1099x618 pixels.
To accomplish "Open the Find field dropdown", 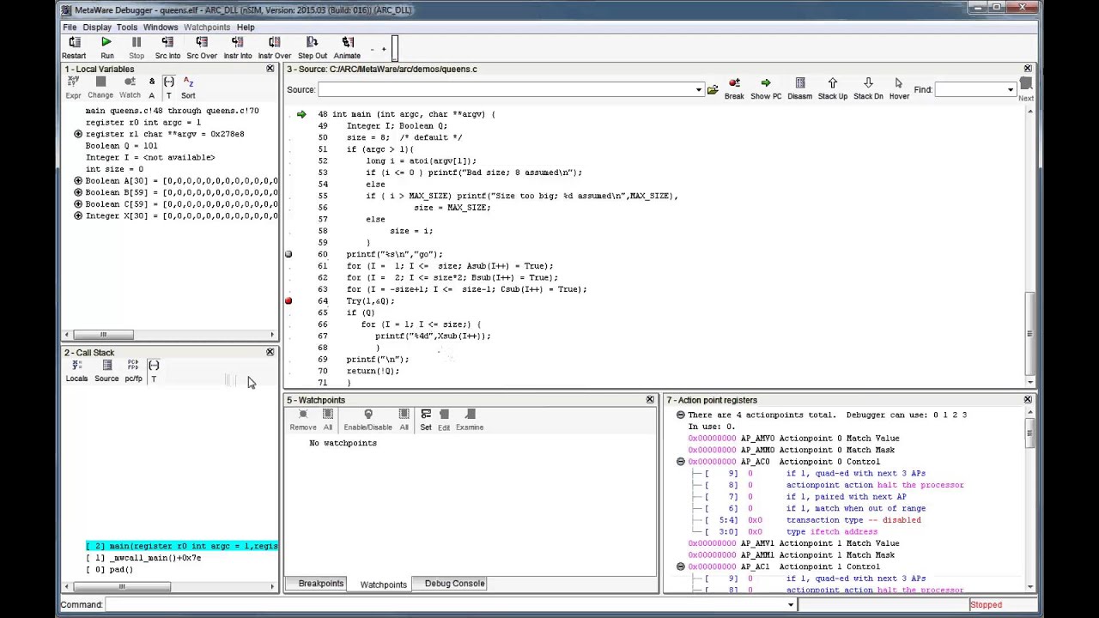I will point(1011,89).
